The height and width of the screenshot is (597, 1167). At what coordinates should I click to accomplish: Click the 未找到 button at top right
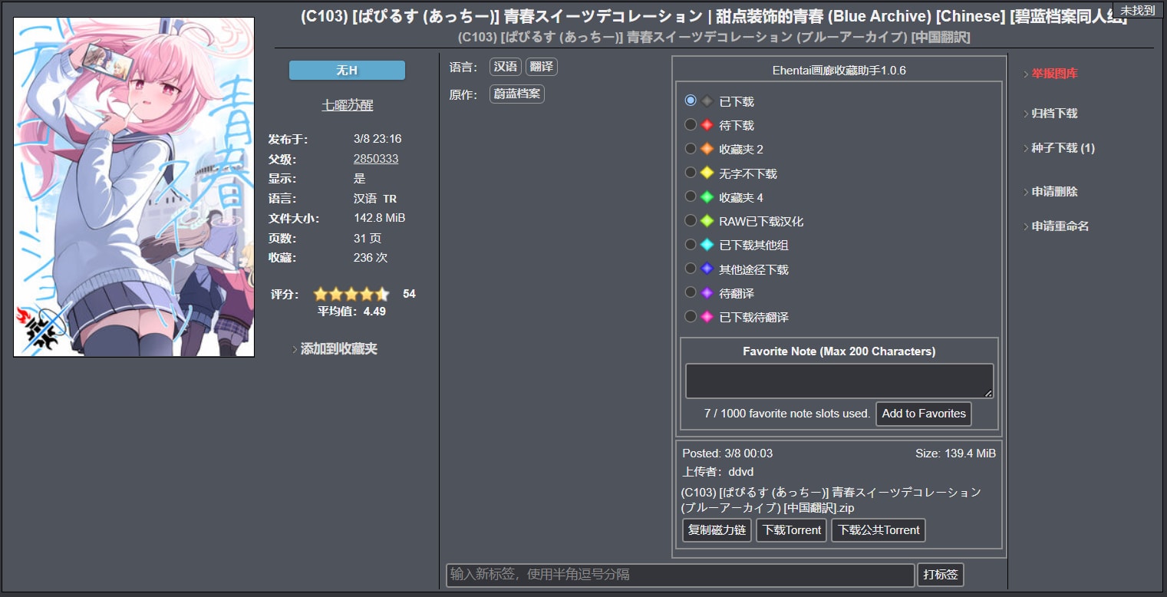(x=1139, y=10)
